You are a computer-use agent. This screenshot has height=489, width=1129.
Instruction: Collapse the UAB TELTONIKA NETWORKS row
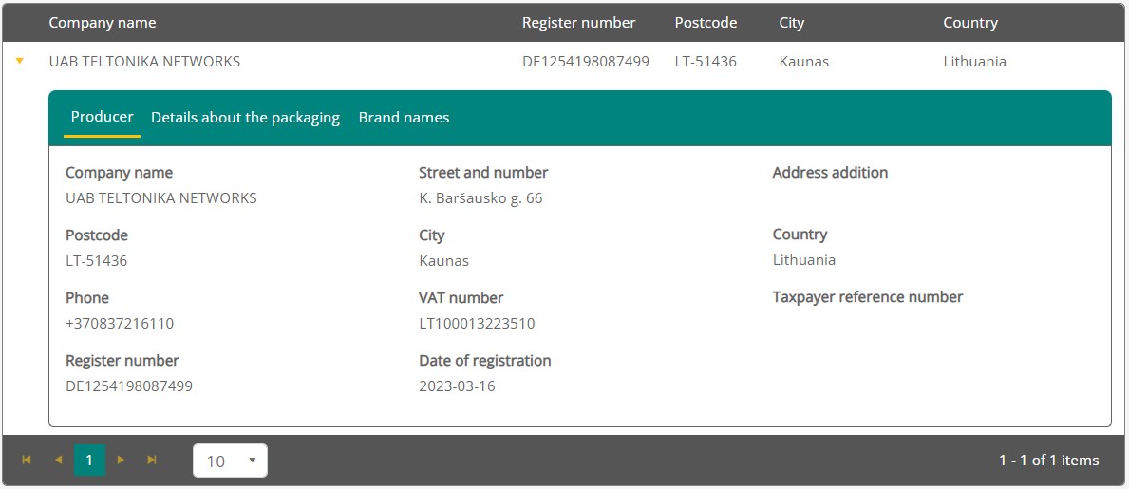coord(19,62)
